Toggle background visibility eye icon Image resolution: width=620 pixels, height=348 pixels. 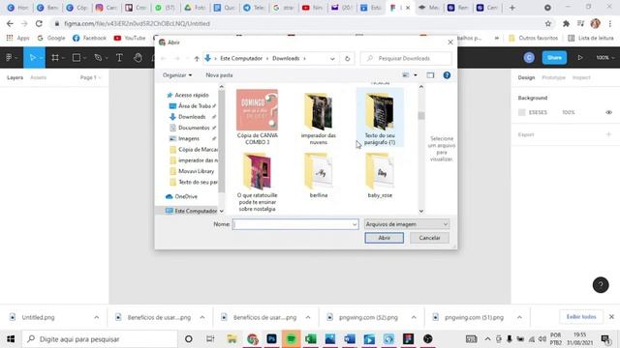[x=609, y=112]
